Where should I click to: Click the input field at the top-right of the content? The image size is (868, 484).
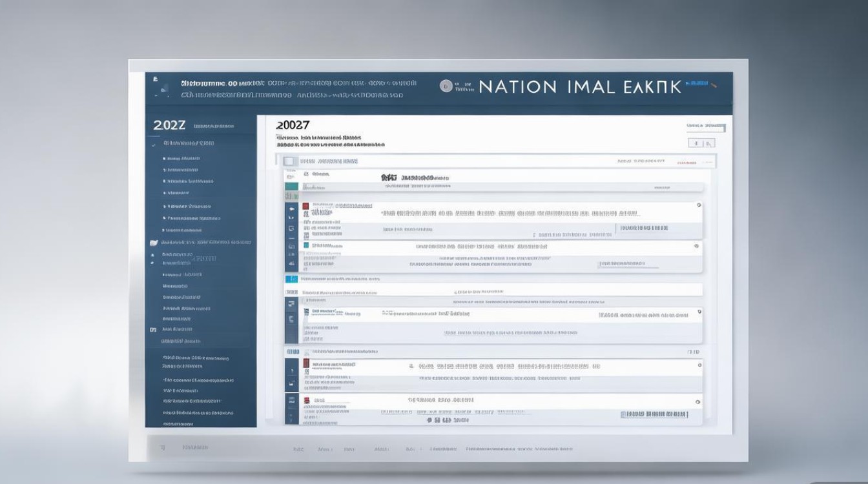(x=705, y=126)
